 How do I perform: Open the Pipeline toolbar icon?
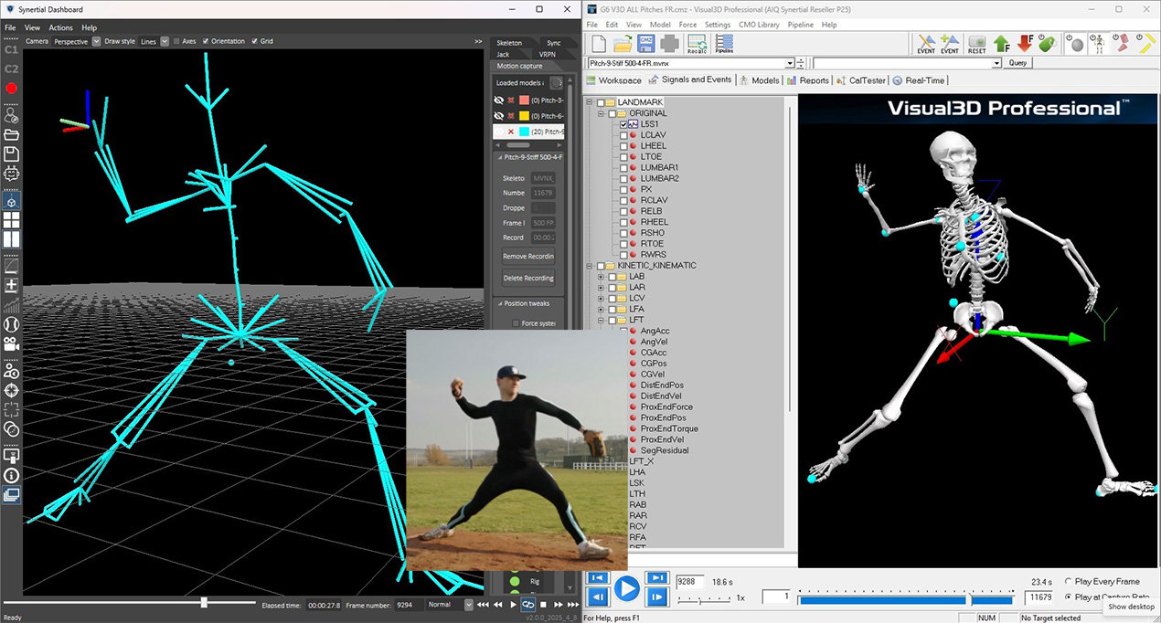tap(724, 43)
